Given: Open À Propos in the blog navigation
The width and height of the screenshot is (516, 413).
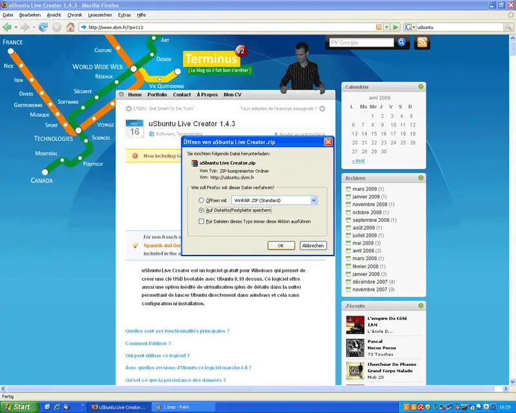Looking at the screenshot, I should tap(207, 94).
